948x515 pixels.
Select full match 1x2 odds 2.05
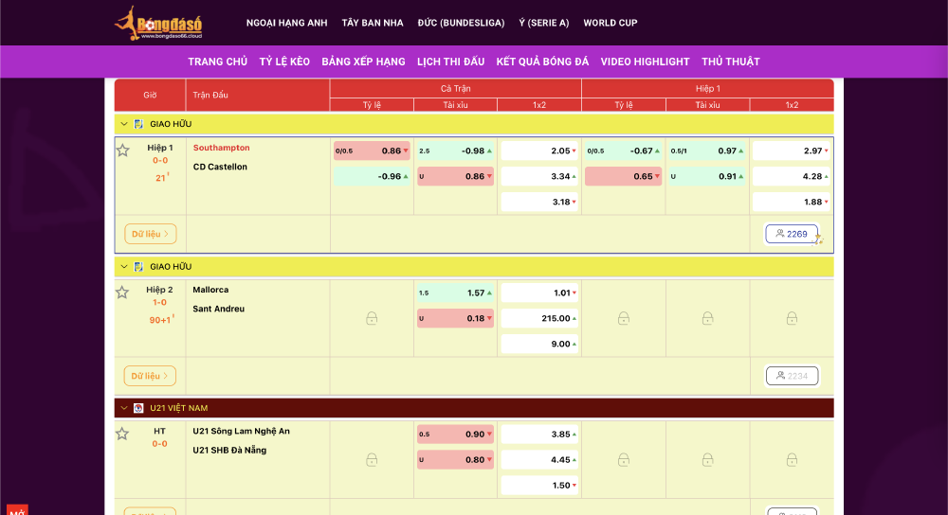pyautogui.click(x=539, y=151)
